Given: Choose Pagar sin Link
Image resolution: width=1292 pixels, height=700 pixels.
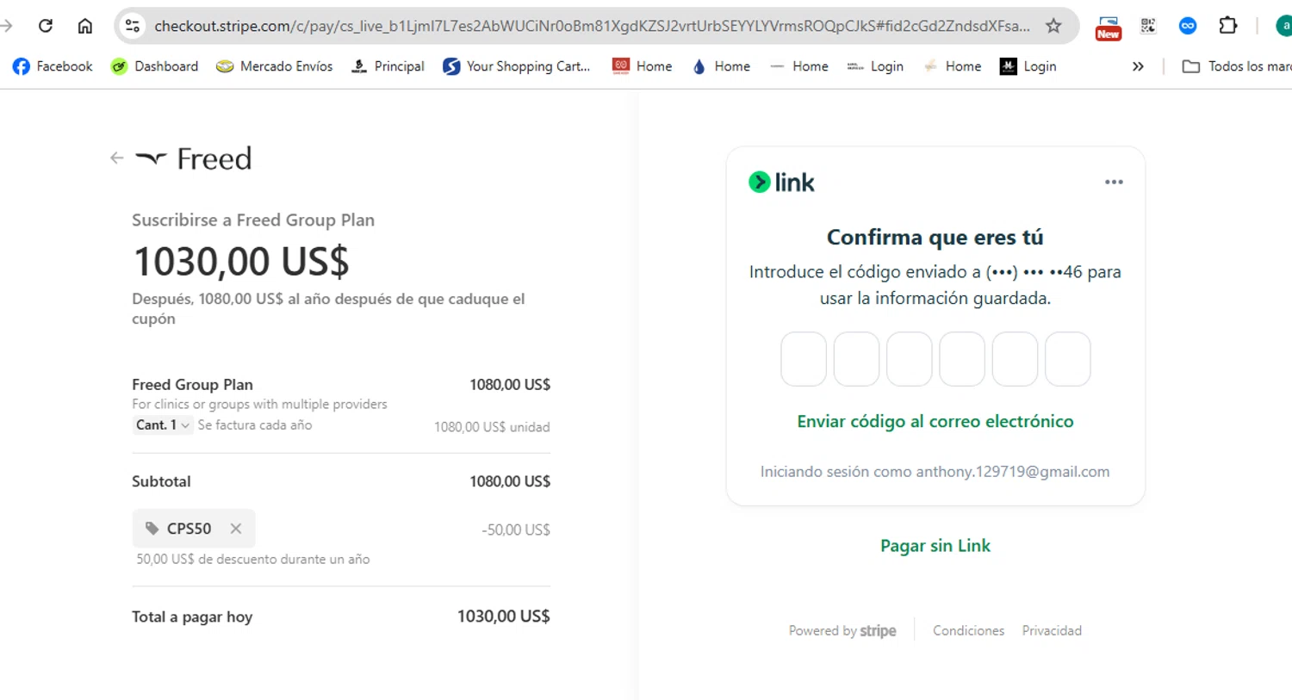Looking at the screenshot, I should [x=935, y=546].
